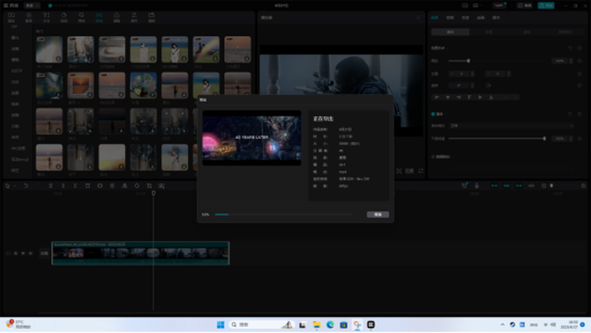The image size is (591, 333).
Task: Click the scale percentage stepper arrows
Action: pos(571,61)
